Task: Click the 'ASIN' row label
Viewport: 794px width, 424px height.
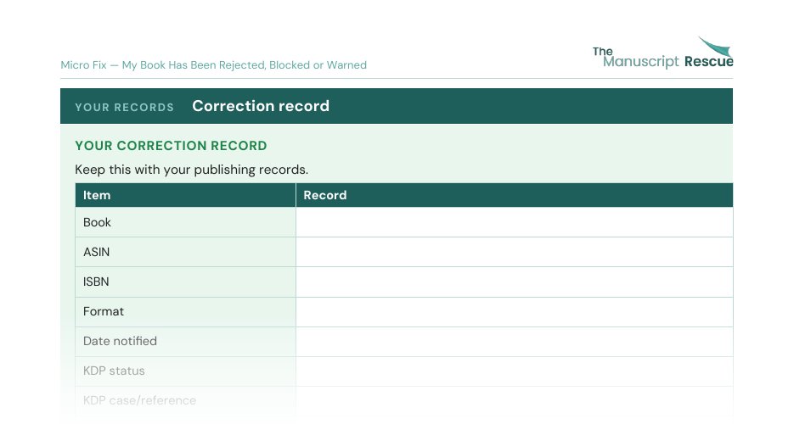Action: 96,252
